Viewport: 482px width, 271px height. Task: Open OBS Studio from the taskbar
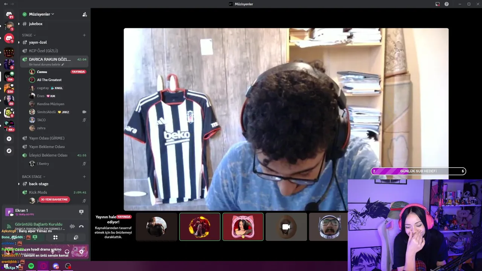point(68,266)
